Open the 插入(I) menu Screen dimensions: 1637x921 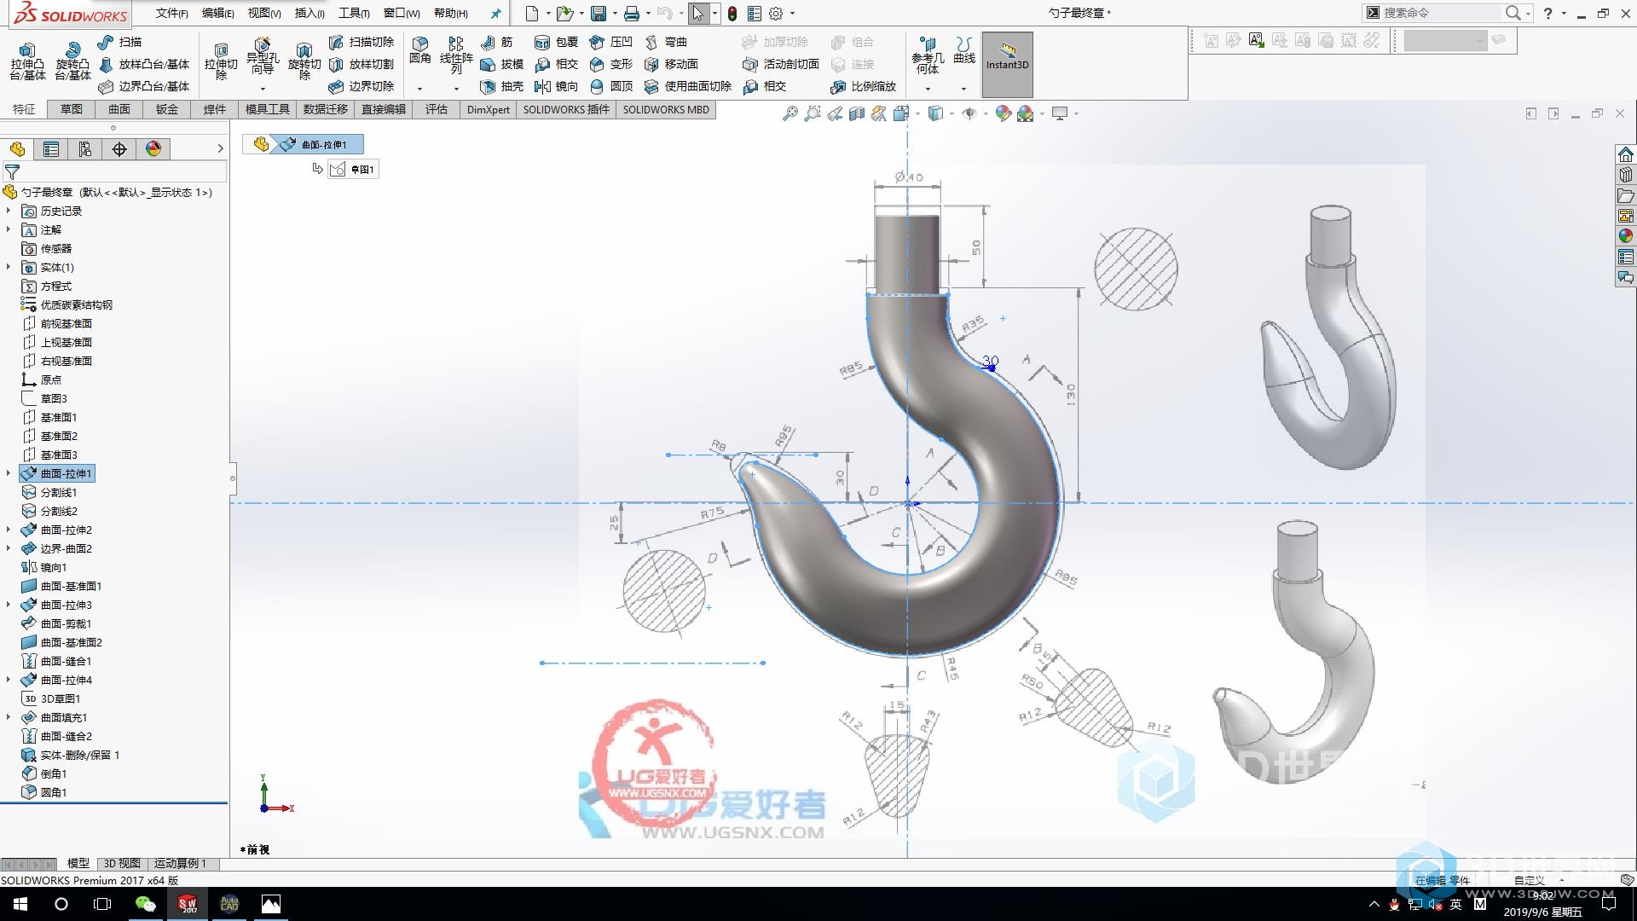tap(309, 13)
